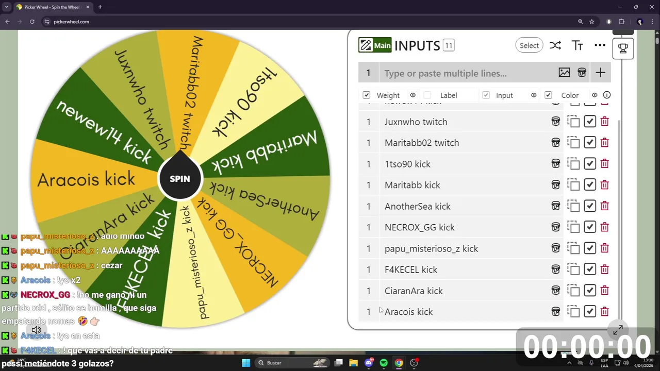This screenshot has width=660, height=371.
Task: Open Spotify from the taskbar
Action: click(x=384, y=363)
